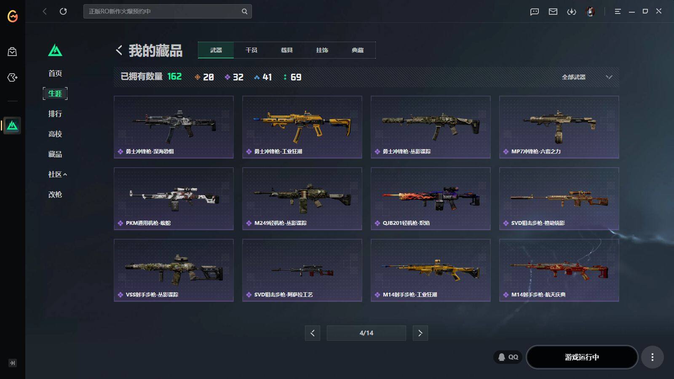Image resolution: width=674 pixels, height=379 pixels.
Task: Click the 游戏运行中 button
Action: pyautogui.click(x=582, y=357)
